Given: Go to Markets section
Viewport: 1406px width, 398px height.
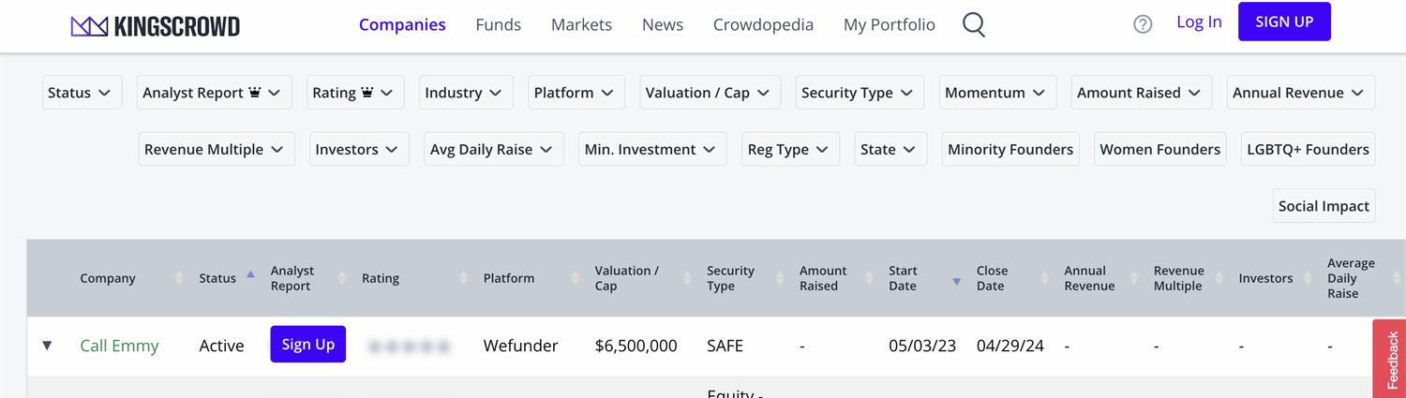Looking at the screenshot, I should 581,25.
